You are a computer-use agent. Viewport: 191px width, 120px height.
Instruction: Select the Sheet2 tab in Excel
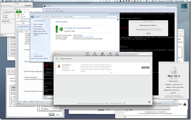coord(31,102)
